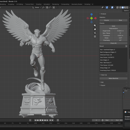130x130 pixels.
Task: Jump to timeline start button
Action: tap(36, 120)
